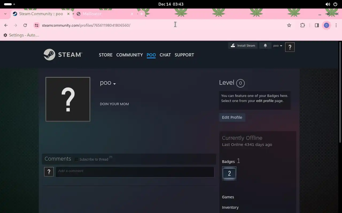Click the header account avatar question mark

[x=290, y=47]
